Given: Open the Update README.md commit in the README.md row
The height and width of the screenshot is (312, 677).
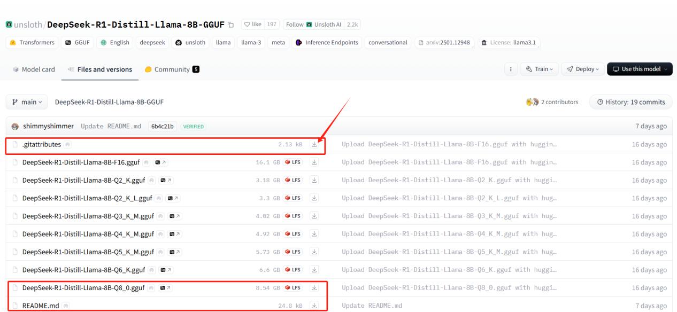Looking at the screenshot, I should pyautogui.click(x=372, y=306).
